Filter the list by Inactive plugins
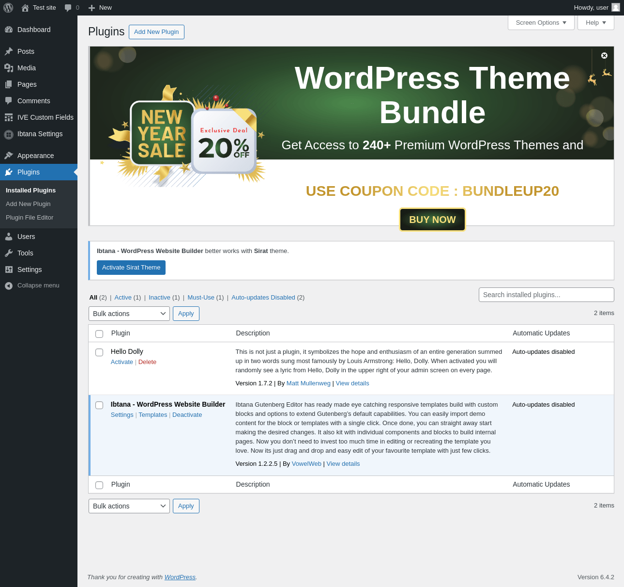Viewport: 624px width, 587px height. click(x=159, y=298)
